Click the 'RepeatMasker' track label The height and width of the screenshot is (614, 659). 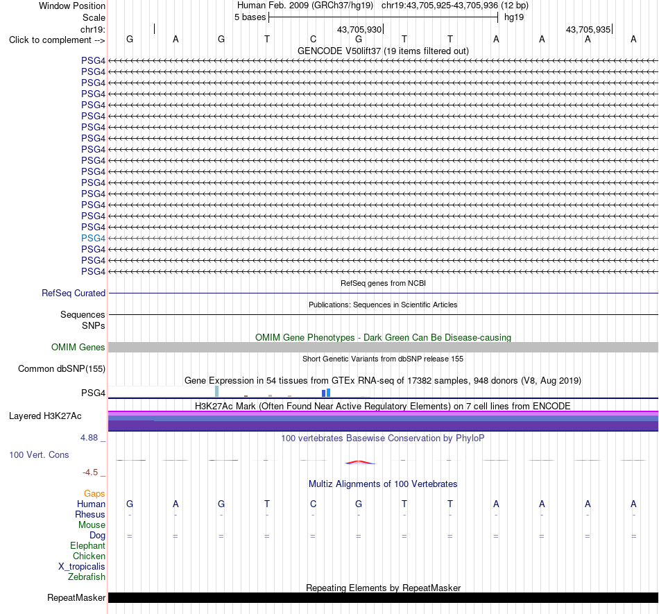(76, 597)
